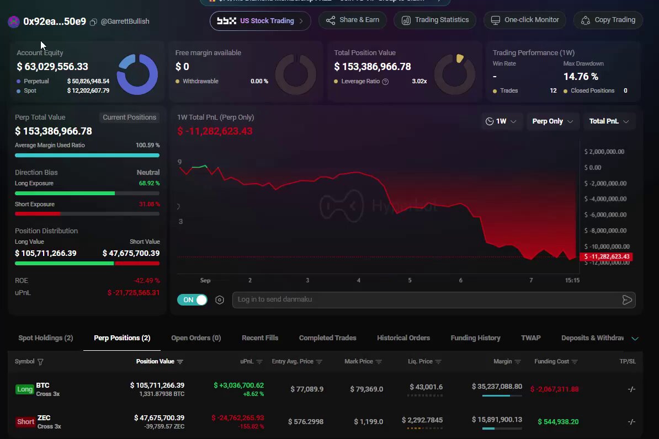This screenshot has height=439, width=659.
Task: Click the Share & Earn button
Action: [x=353, y=20]
